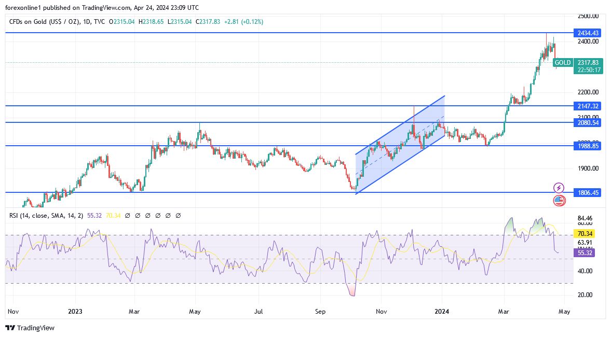Click the GOLD symbol label on the price axis
This screenshot has height=337, width=611.
point(562,62)
